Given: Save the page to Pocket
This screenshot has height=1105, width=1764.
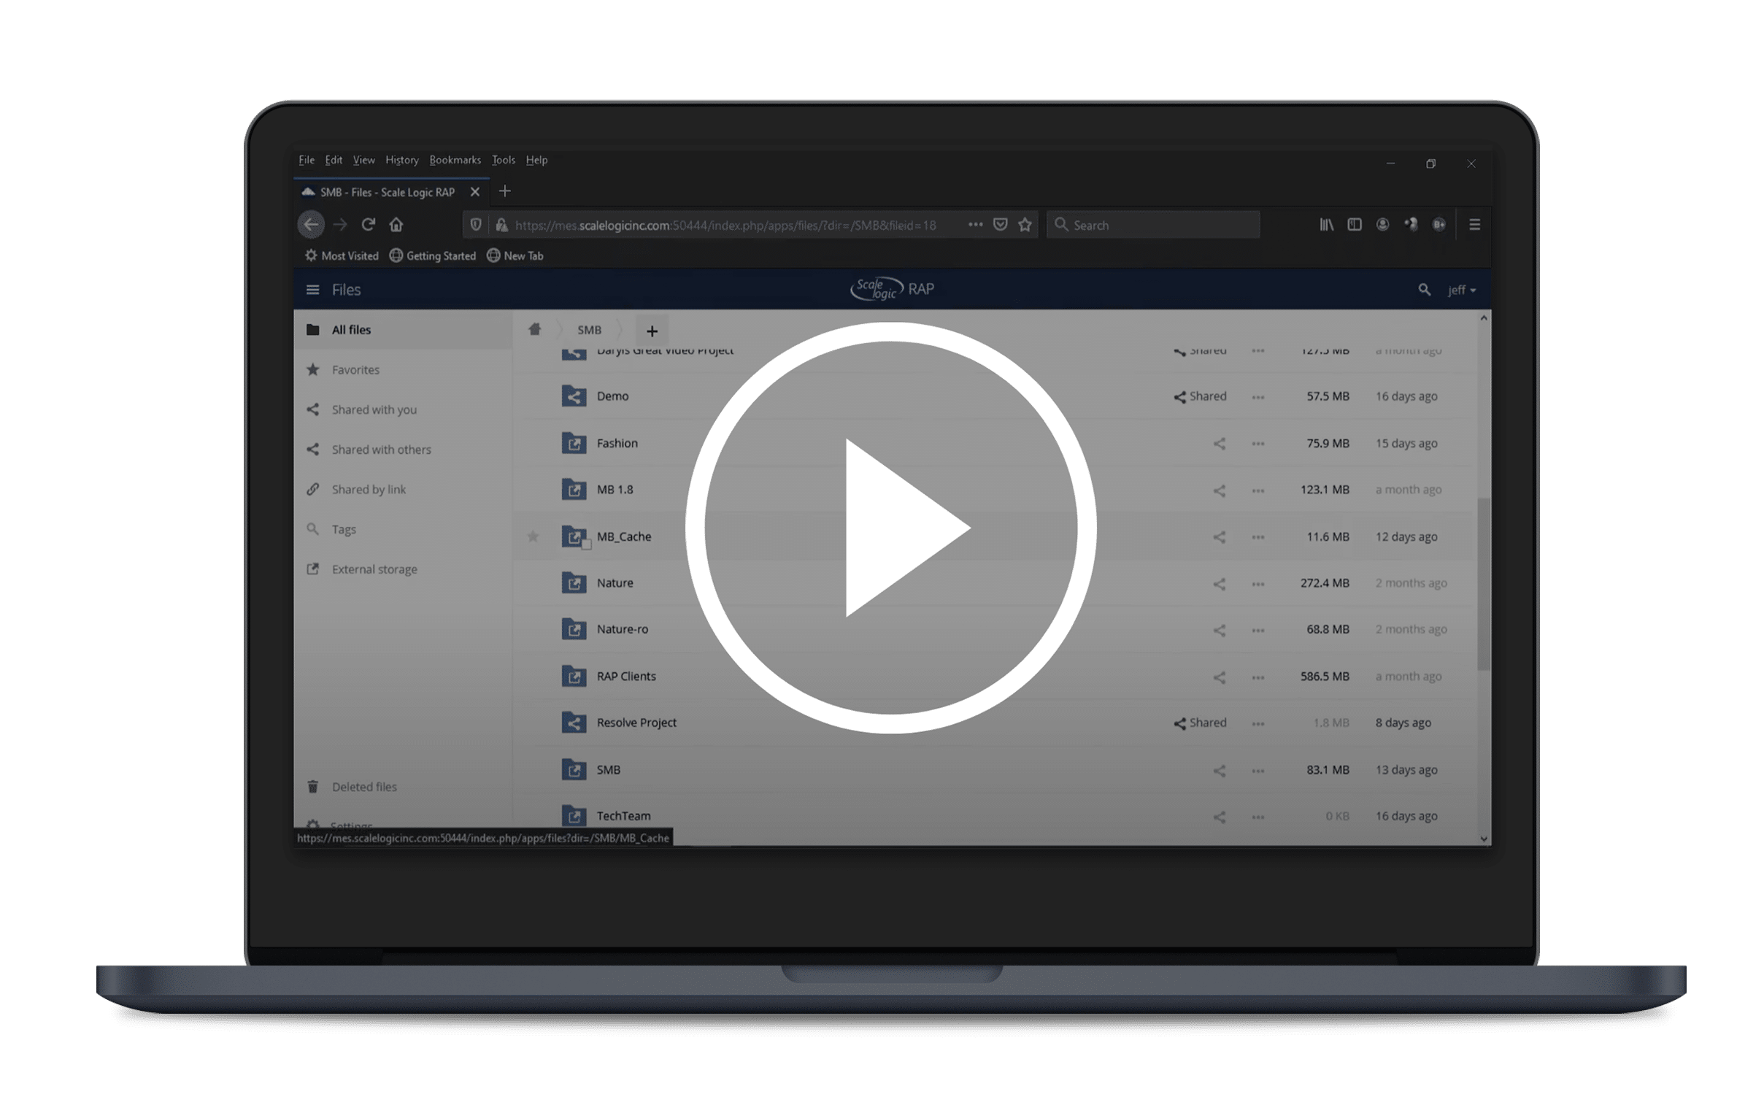Looking at the screenshot, I should pos(1000,224).
